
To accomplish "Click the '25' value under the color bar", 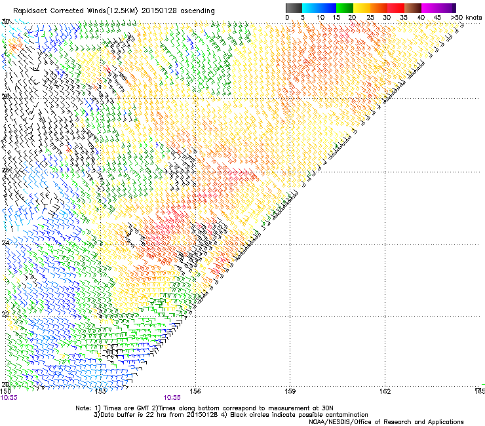I will pos(370,18).
